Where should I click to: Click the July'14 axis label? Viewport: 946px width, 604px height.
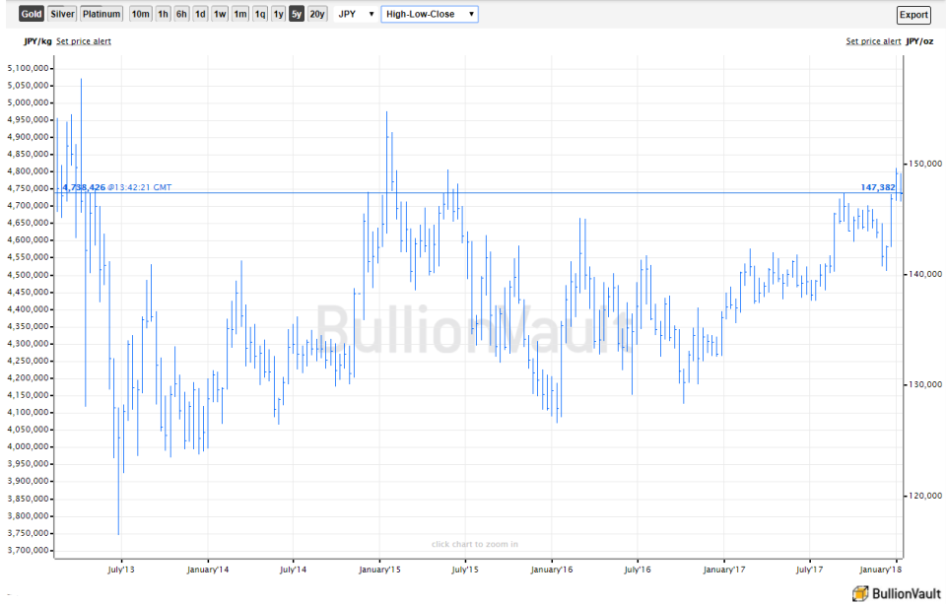[294, 570]
